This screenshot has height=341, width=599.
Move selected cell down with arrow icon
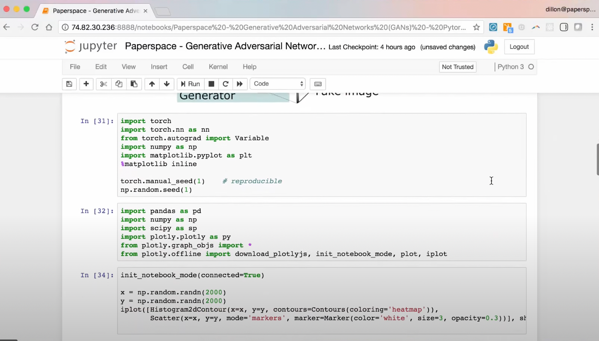[167, 84]
